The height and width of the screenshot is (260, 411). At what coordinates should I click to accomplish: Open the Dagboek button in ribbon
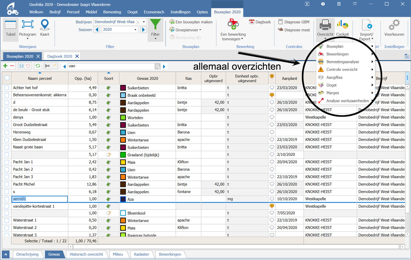tap(260, 22)
